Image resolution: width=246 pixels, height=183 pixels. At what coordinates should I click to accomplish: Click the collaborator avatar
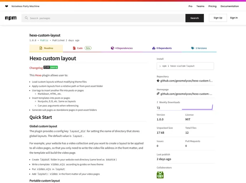pyautogui.click(x=160, y=175)
